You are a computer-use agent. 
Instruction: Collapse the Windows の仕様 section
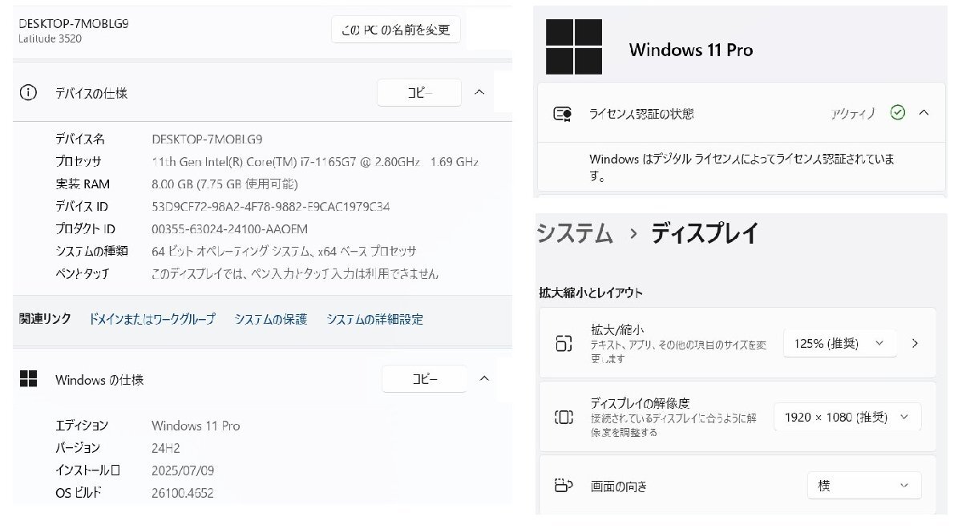[483, 378]
